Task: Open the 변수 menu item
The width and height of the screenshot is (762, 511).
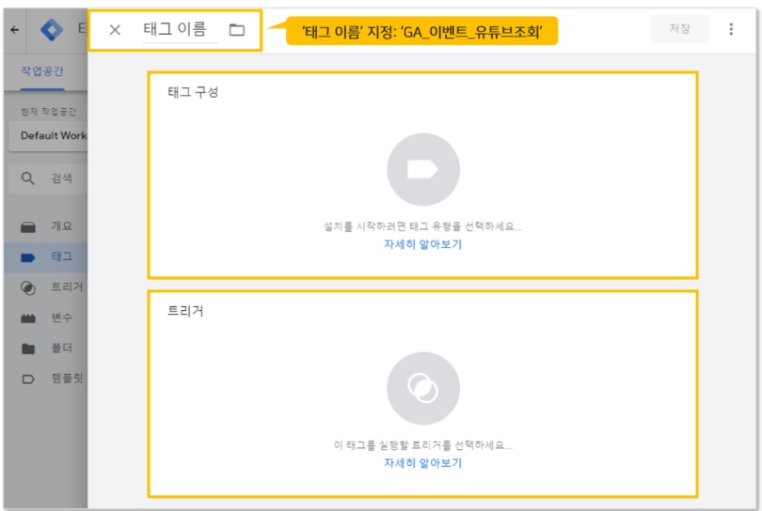Action: pos(46,317)
